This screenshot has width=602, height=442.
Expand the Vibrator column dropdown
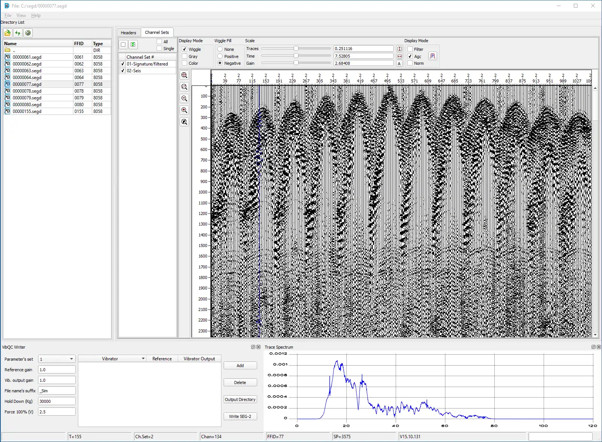[143, 359]
